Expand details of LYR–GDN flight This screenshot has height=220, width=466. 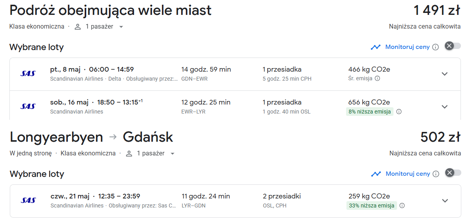pos(445,201)
